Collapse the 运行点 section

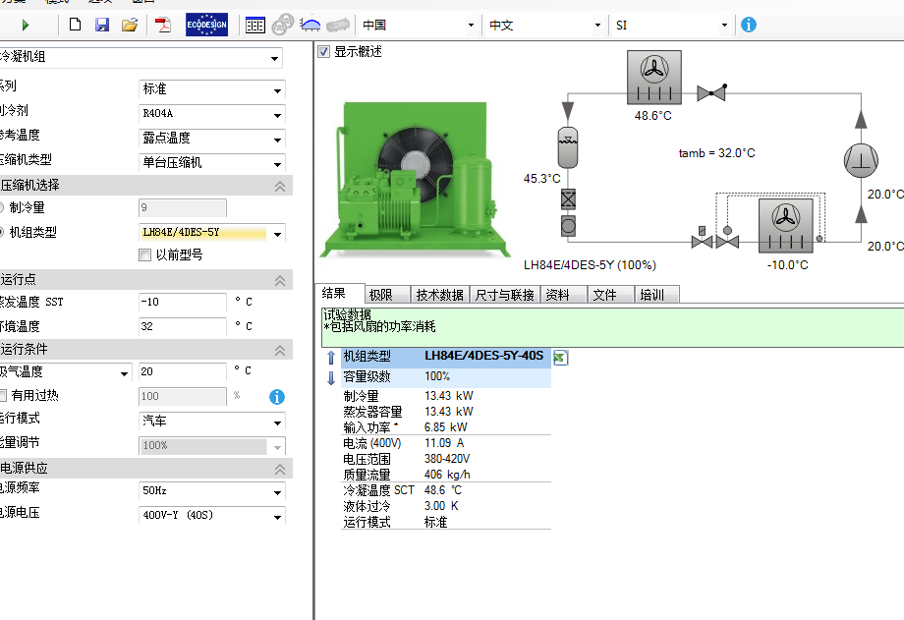point(280,280)
